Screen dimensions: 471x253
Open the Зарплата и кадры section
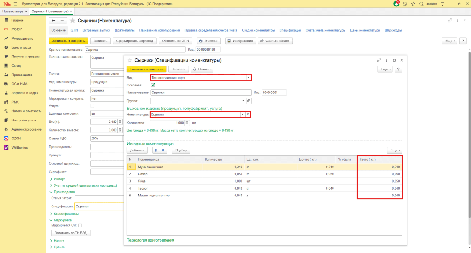click(25, 93)
